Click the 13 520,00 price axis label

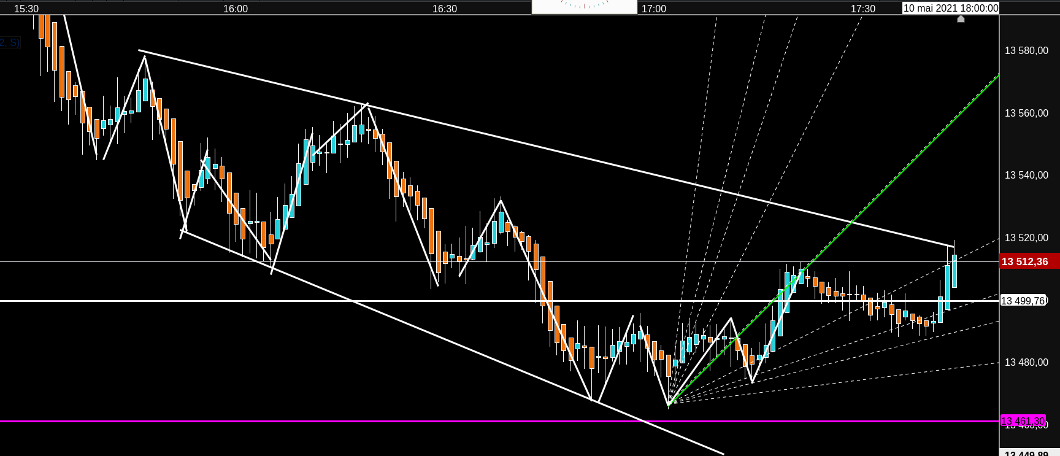[x=1026, y=238]
